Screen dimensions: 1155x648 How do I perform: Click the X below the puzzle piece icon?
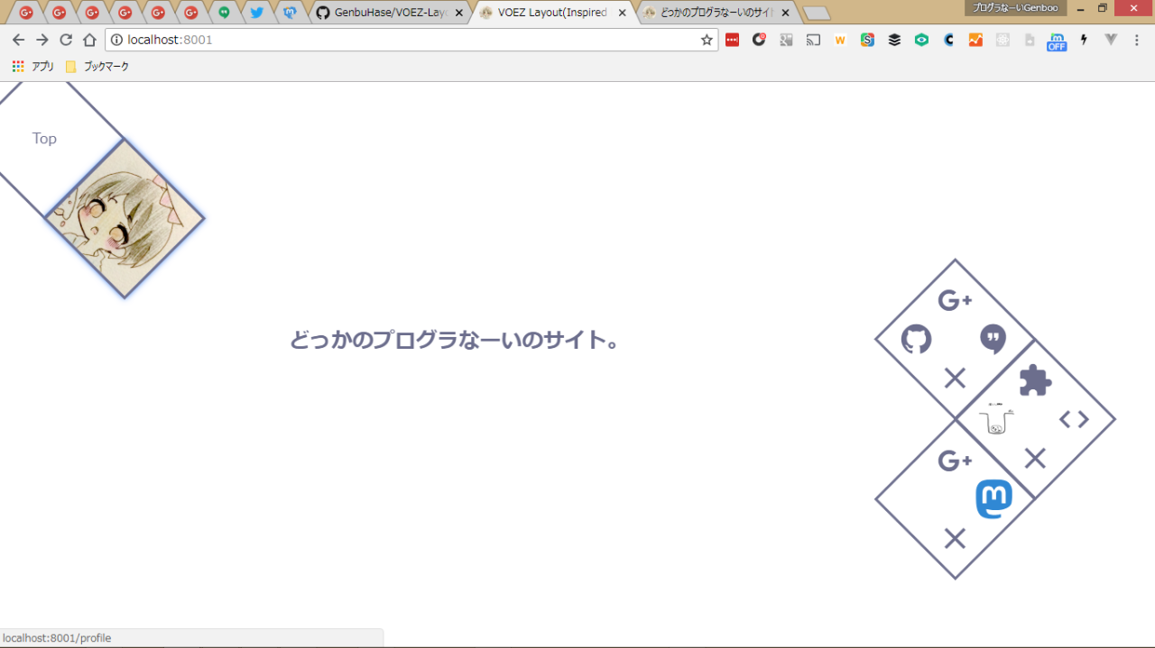tap(1035, 459)
